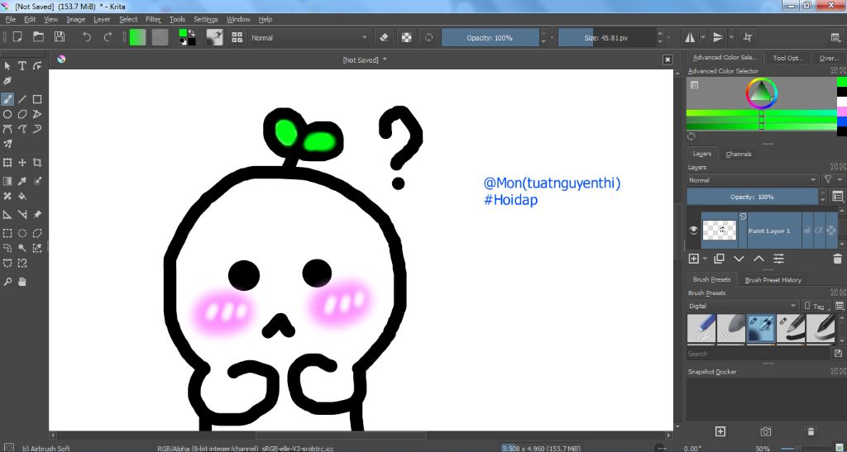The image size is (847, 452).
Task: Open the layer blending mode dropdown
Action: click(x=753, y=179)
